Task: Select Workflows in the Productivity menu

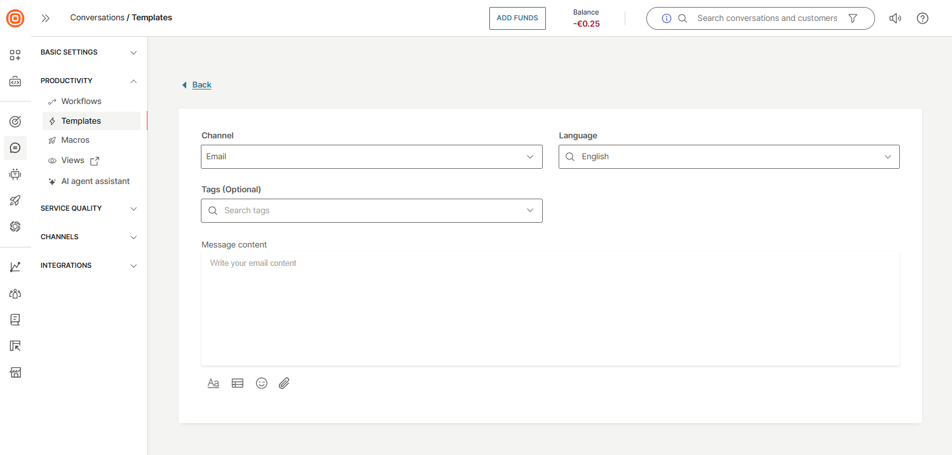Action: 81,102
